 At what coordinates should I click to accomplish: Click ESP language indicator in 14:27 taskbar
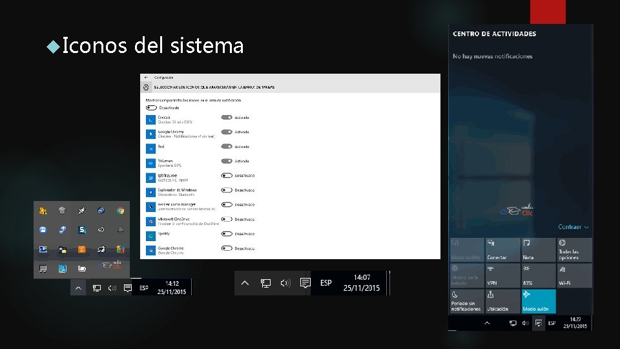pos(552,323)
